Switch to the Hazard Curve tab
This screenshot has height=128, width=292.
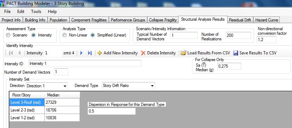[x=267, y=20]
